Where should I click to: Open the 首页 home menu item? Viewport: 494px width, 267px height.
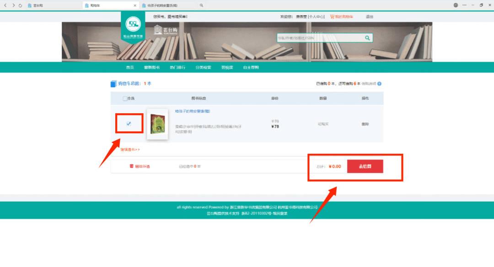tap(130, 67)
